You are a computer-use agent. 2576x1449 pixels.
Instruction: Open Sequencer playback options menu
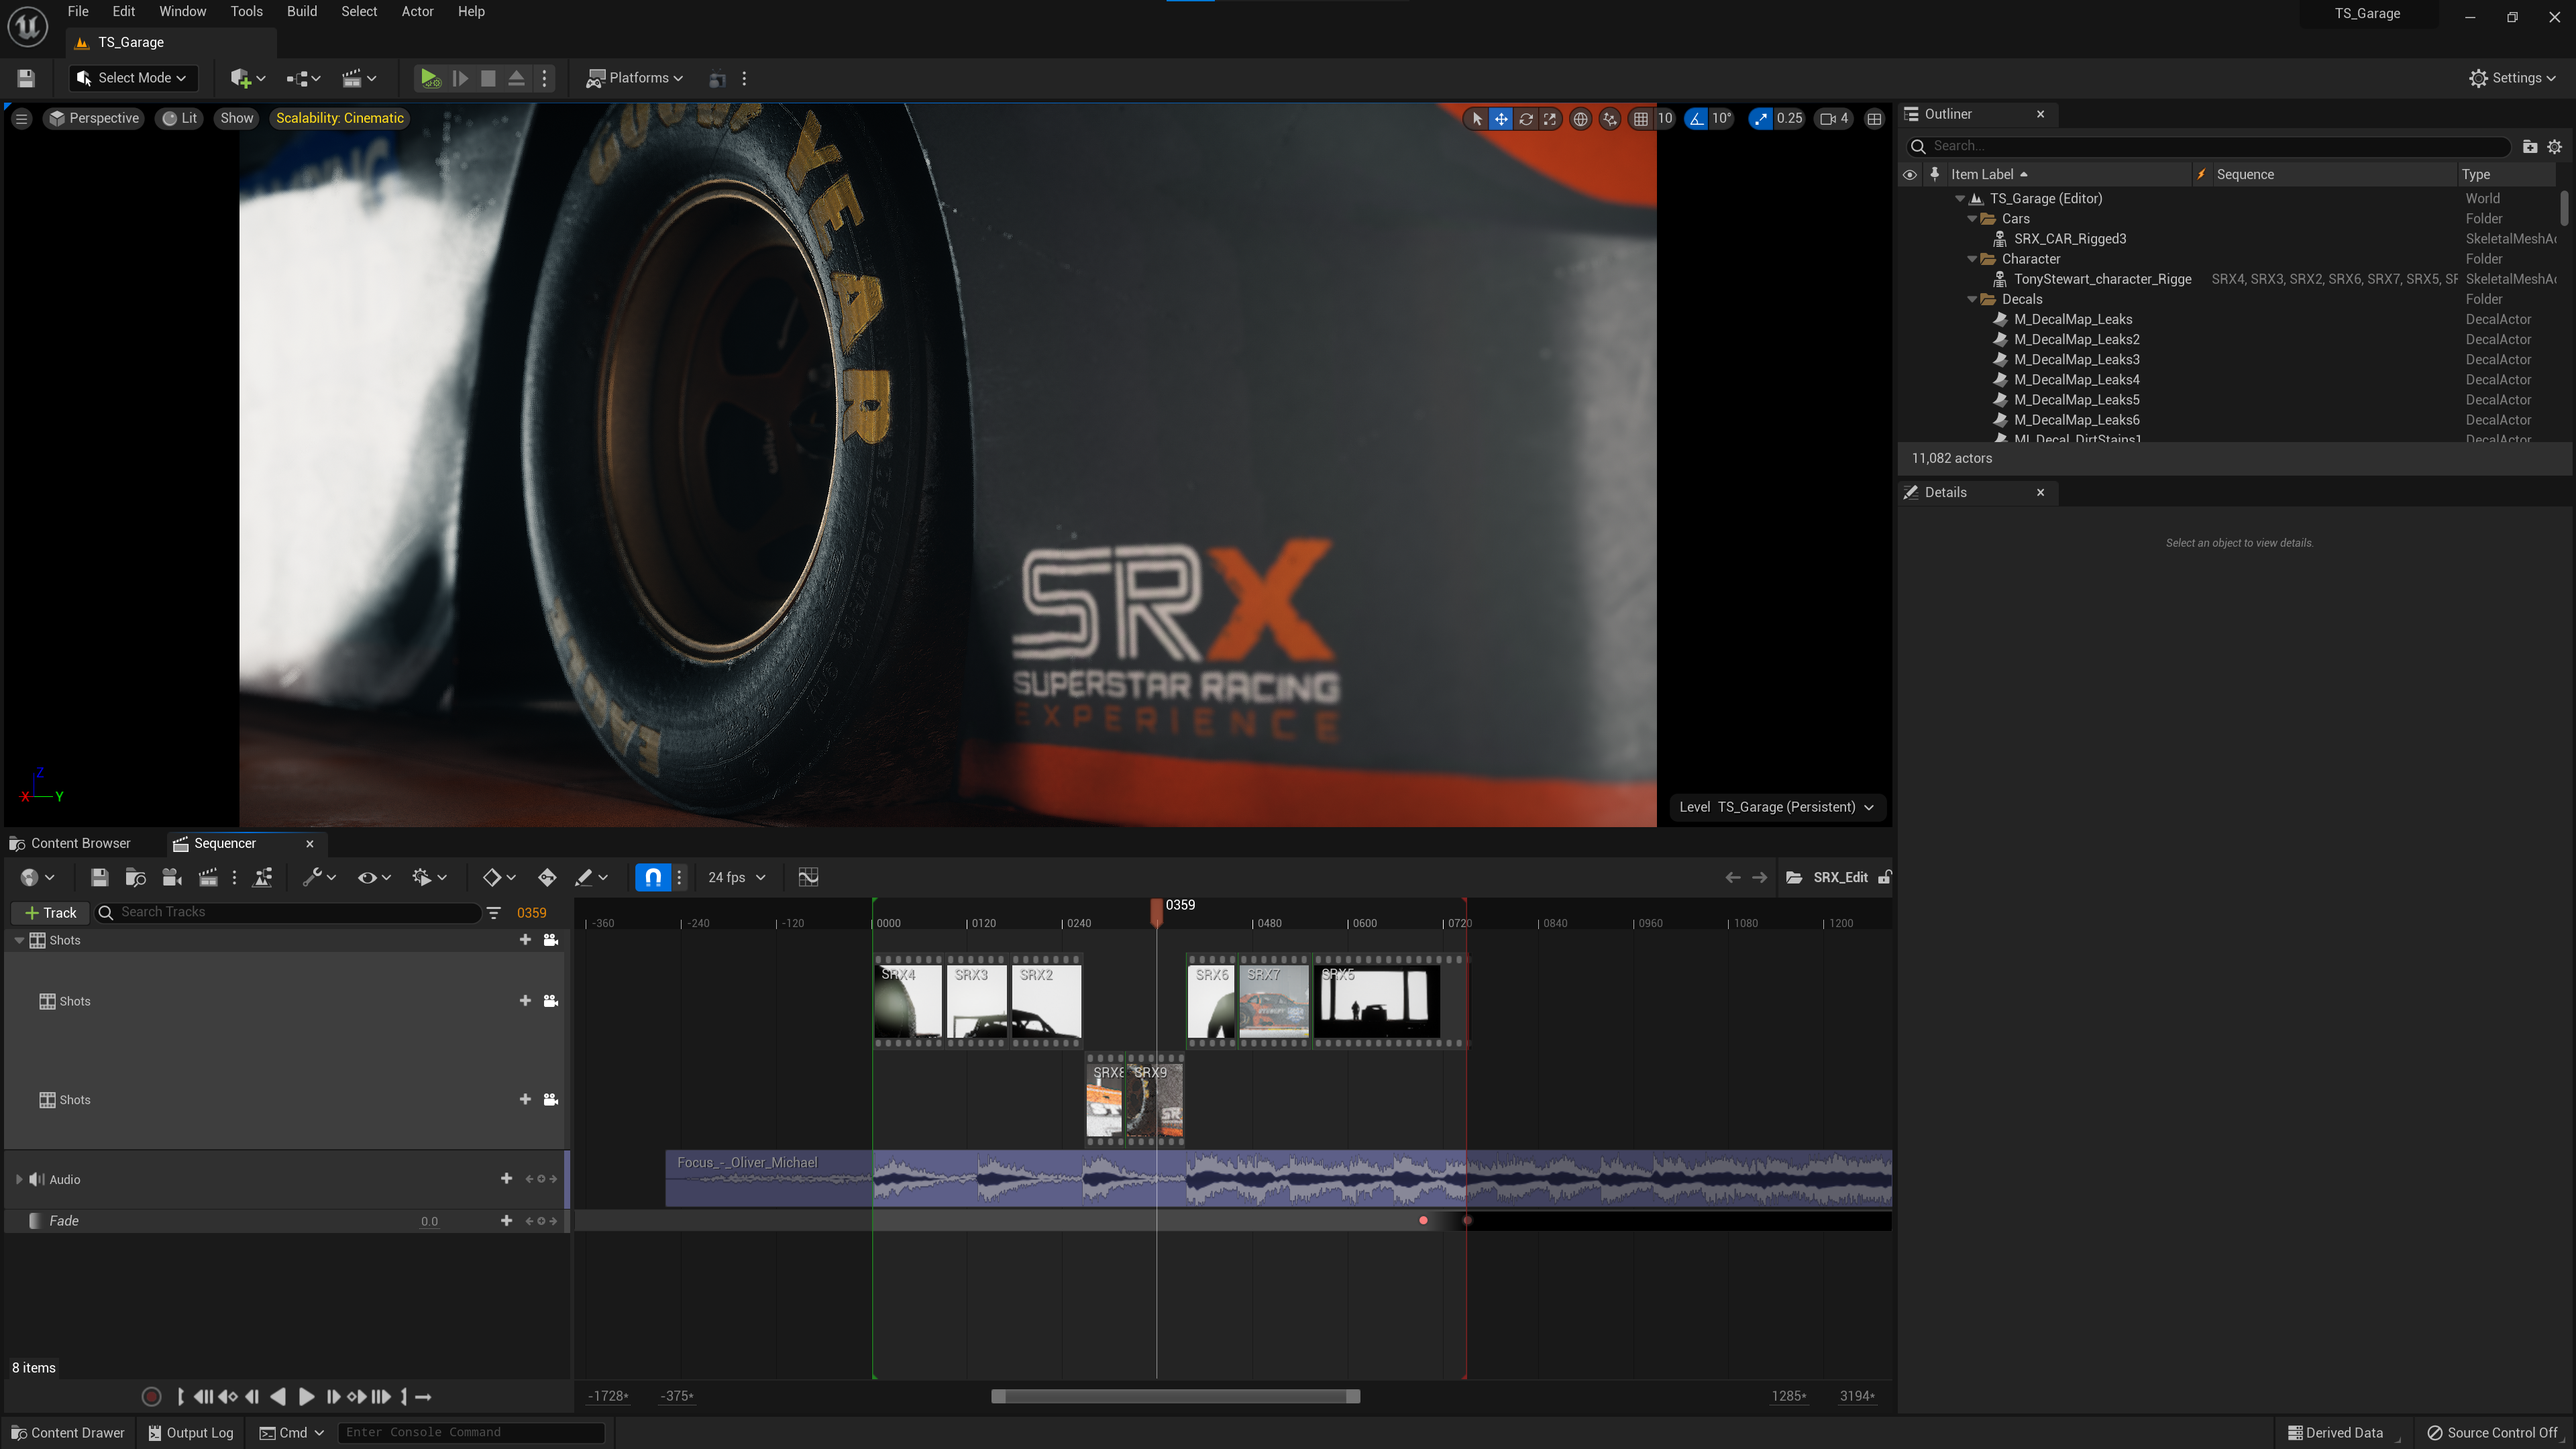(x=429, y=877)
